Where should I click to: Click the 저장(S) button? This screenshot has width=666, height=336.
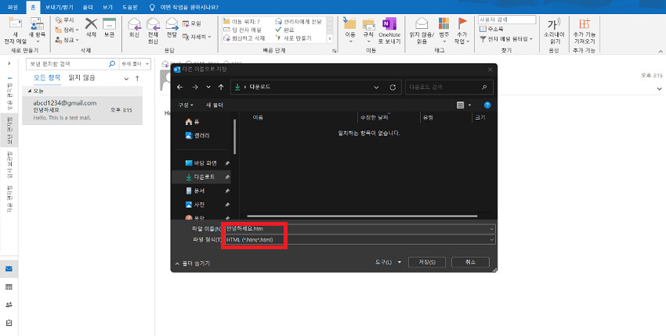[427, 263]
